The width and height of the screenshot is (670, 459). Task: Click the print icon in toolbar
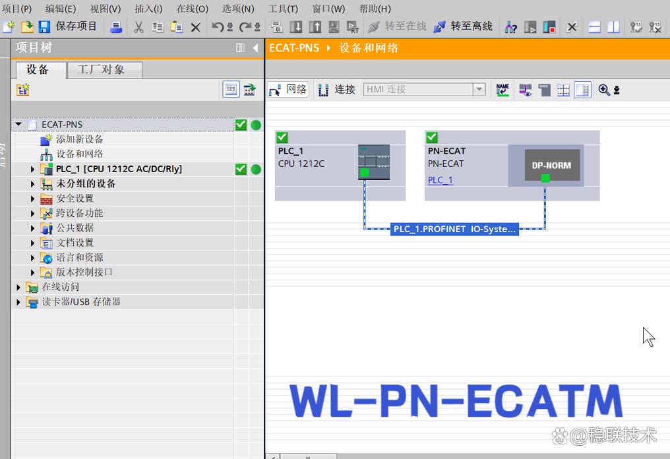click(116, 27)
